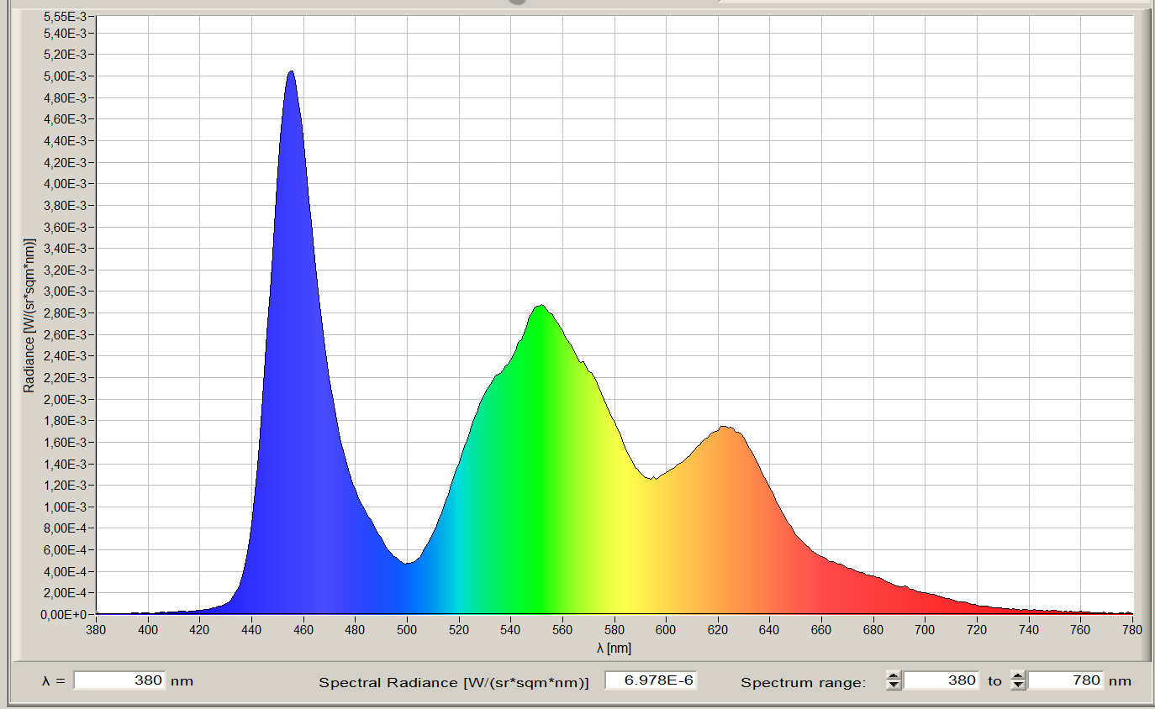This screenshot has height=709, width=1155.
Task: Decrease the spectrum range end value
Action: click(x=1018, y=685)
